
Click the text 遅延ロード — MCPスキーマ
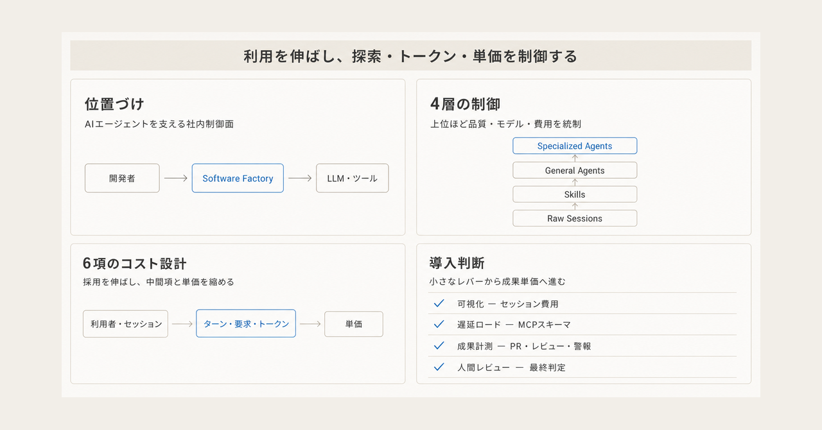(514, 325)
